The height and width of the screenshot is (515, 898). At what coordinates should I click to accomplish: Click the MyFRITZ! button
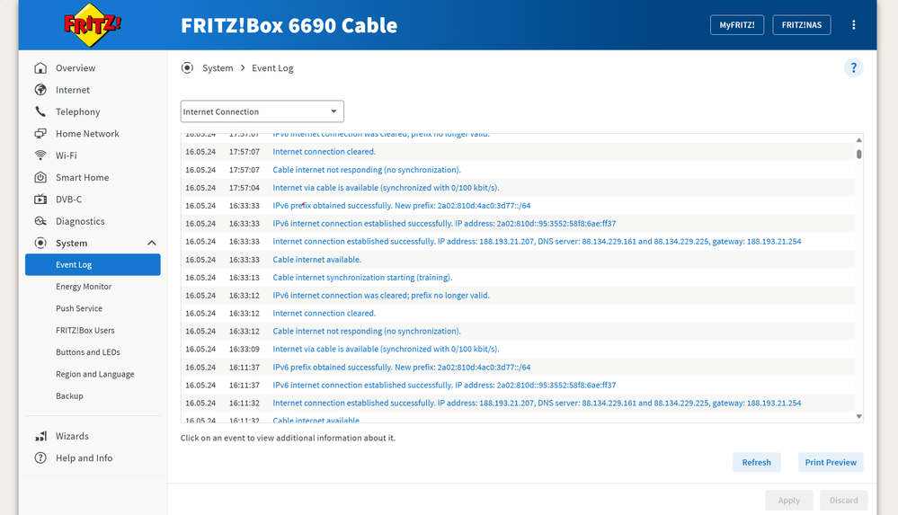pos(737,24)
